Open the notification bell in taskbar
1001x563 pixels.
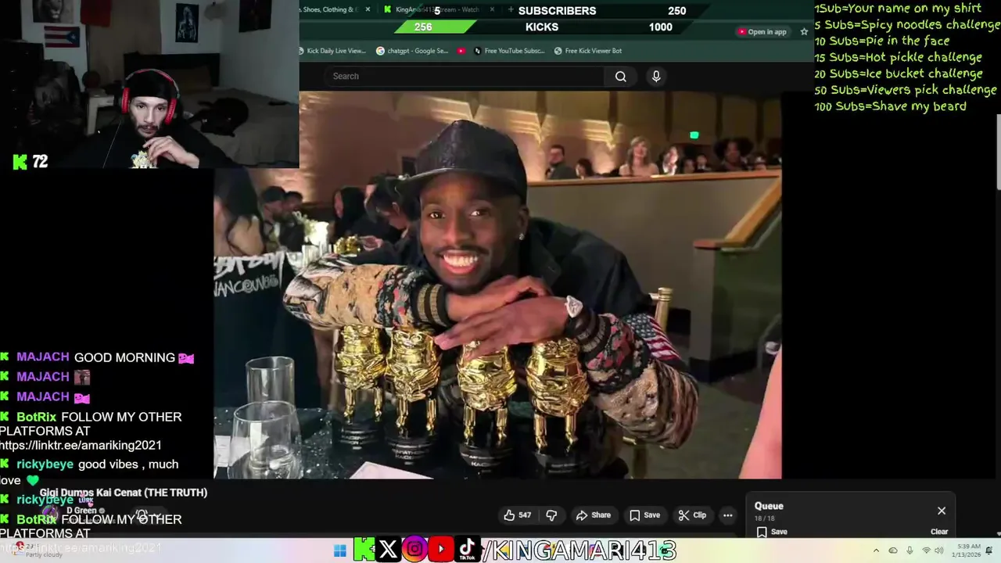tap(990, 550)
